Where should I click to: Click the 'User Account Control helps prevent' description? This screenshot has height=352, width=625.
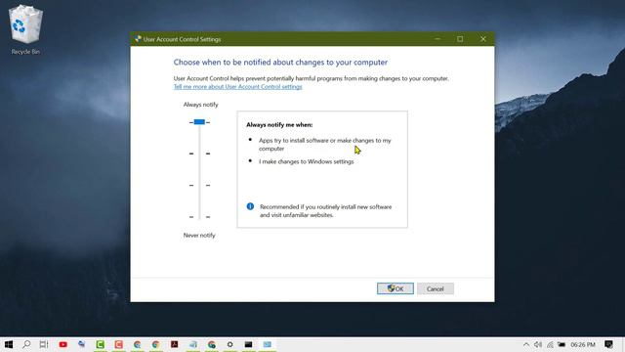(311, 78)
